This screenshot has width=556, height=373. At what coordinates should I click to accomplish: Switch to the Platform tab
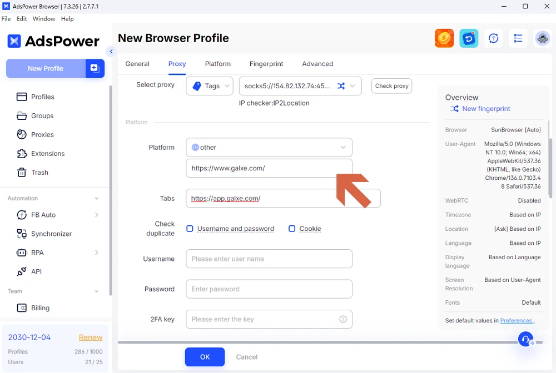click(218, 64)
